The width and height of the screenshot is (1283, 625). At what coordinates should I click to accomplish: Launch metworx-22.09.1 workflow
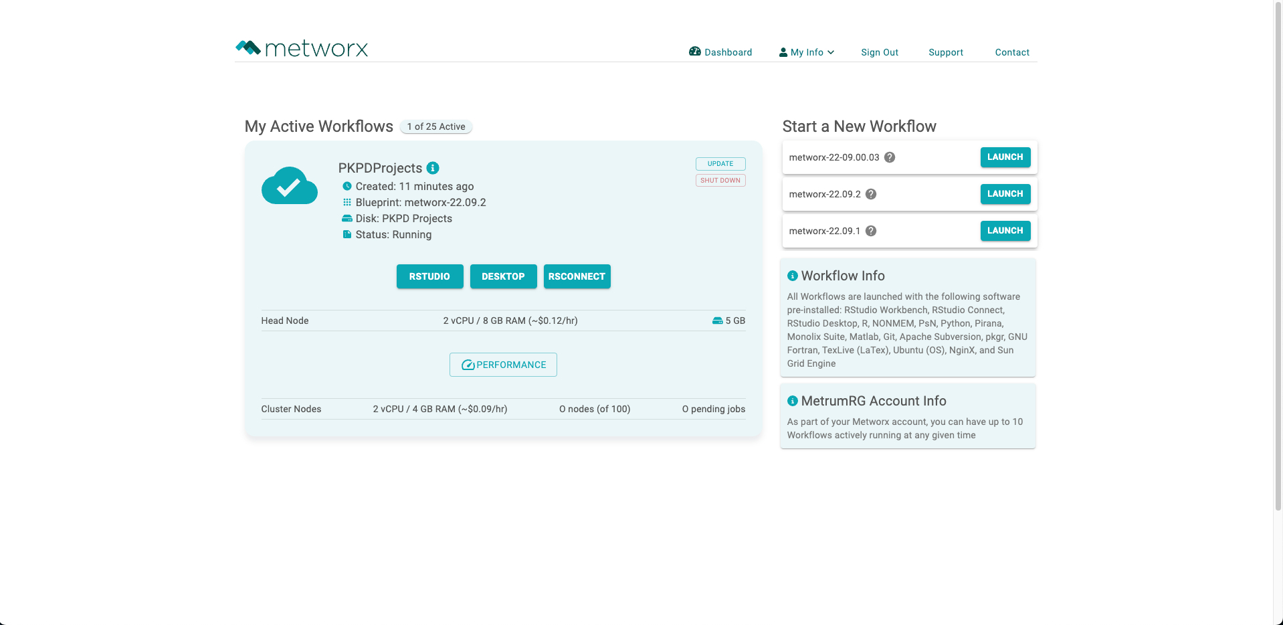pos(1005,231)
